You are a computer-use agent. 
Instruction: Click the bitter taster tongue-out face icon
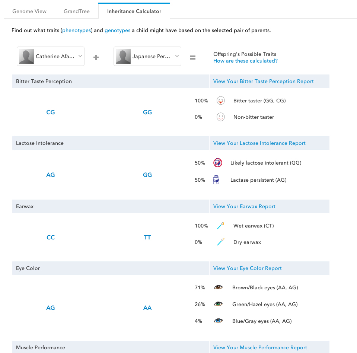click(220, 100)
